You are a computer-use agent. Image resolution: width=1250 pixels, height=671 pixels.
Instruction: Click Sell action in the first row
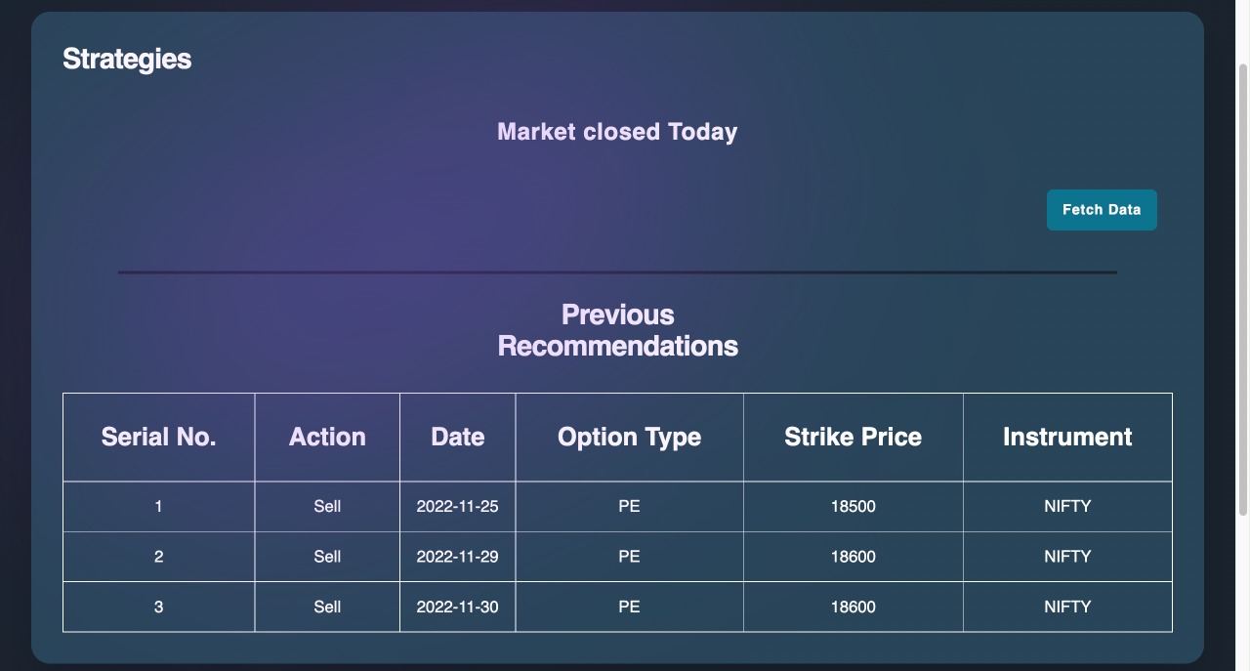327,506
